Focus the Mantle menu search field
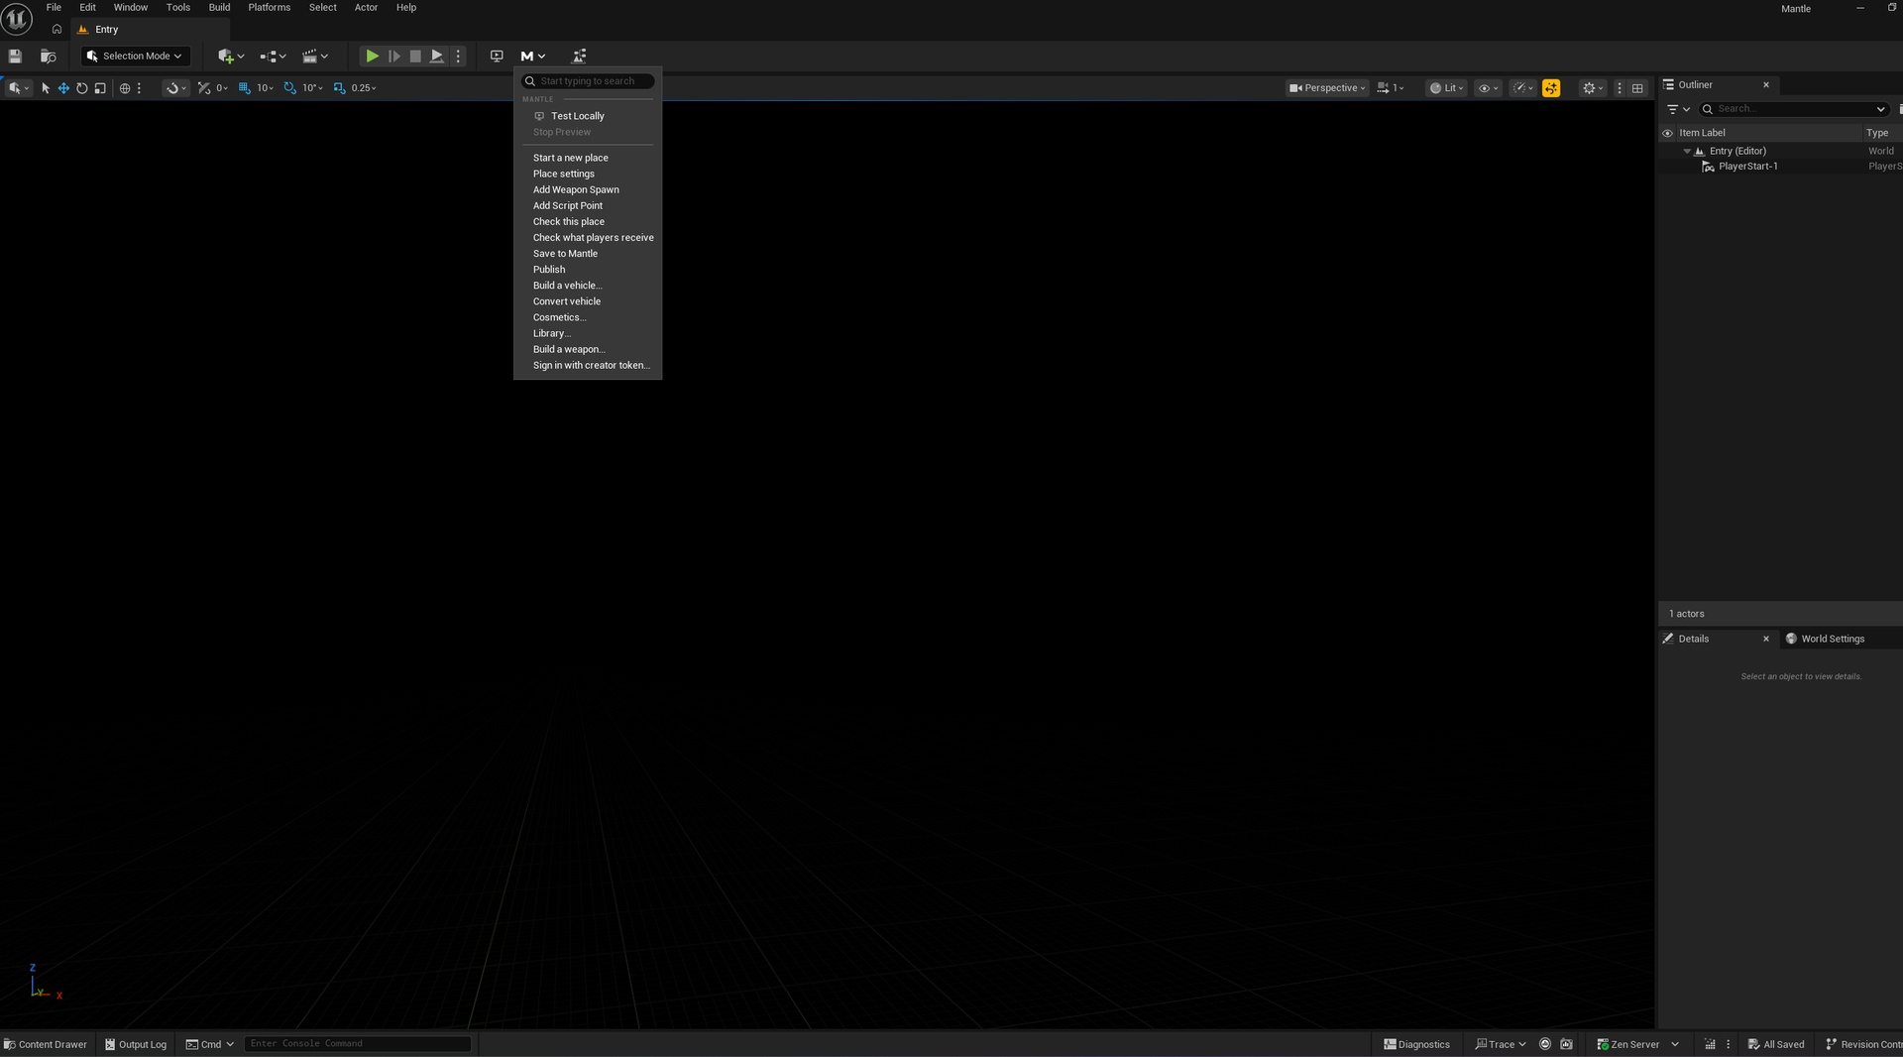 (x=588, y=81)
